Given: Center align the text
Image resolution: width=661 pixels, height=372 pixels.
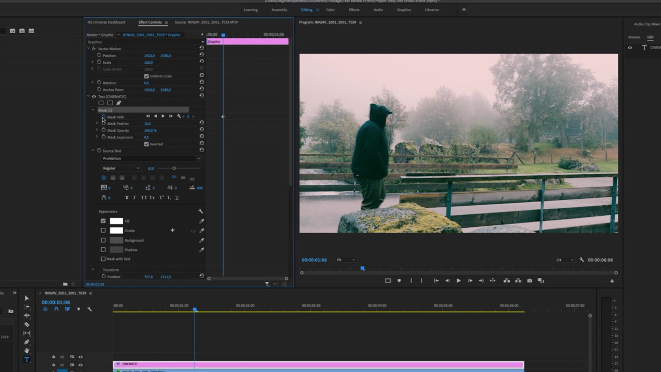Looking at the screenshot, I should point(113,178).
